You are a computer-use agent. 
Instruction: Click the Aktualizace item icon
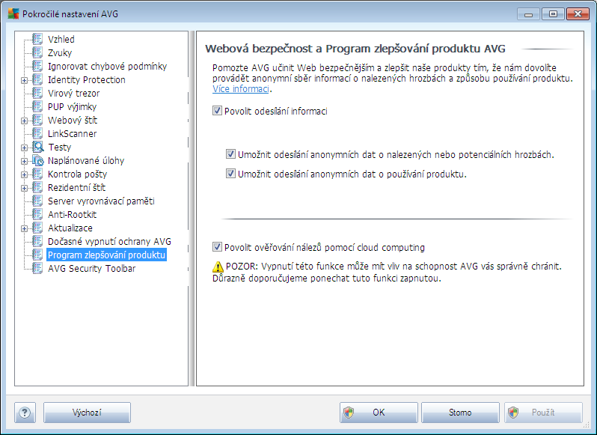tap(37, 228)
